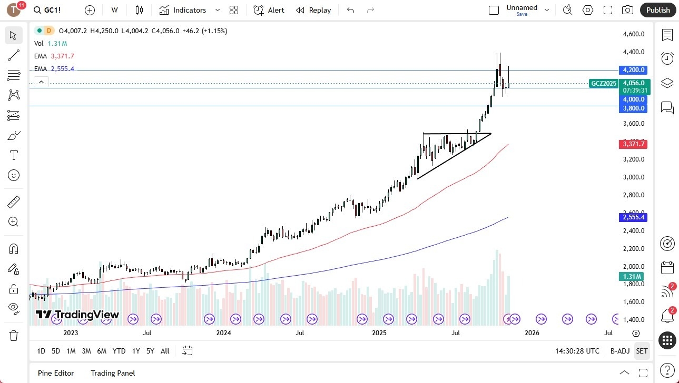Enable magnet mode for drawings
This screenshot has height=383, width=679.
[x=13, y=248]
